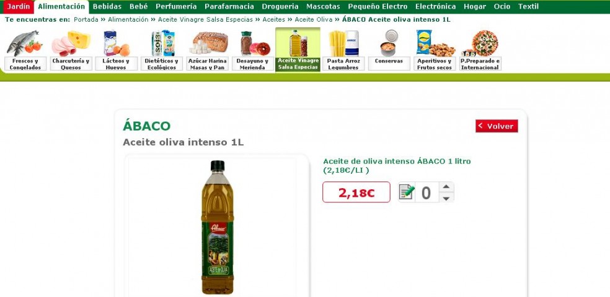Image resolution: width=610 pixels, height=297 pixels.
Task: Click the quantity field showing 0
Action: (x=427, y=192)
